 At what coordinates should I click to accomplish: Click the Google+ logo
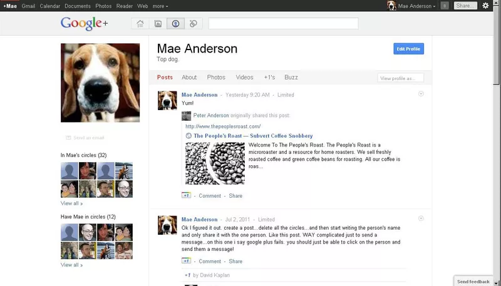pyautogui.click(x=85, y=24)
